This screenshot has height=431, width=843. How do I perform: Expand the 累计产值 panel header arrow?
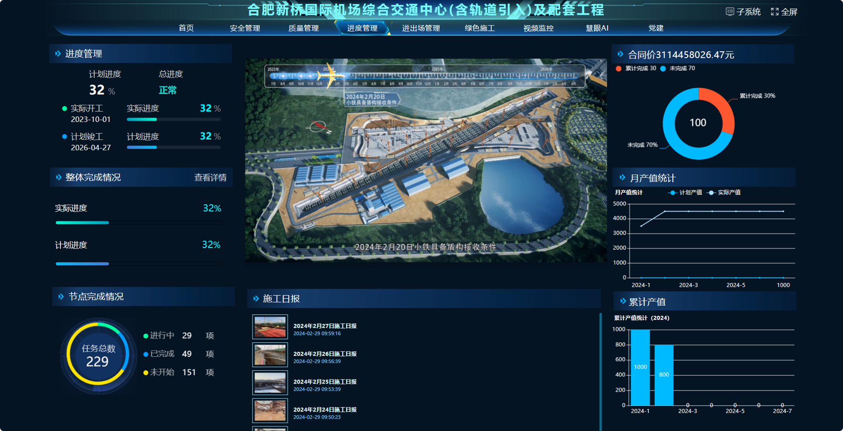pyautogui.click(x=623, y=301)
